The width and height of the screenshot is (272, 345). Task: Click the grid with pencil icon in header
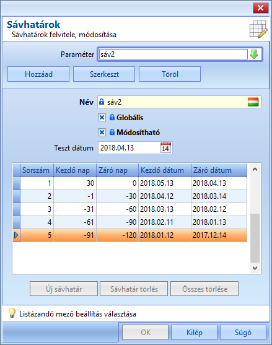point(258,29)
